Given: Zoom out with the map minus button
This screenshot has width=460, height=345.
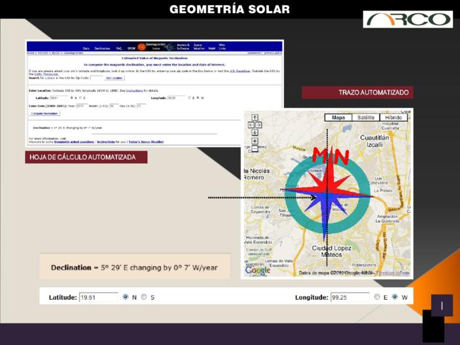Looking at the screenshot, I should (255, 149).
